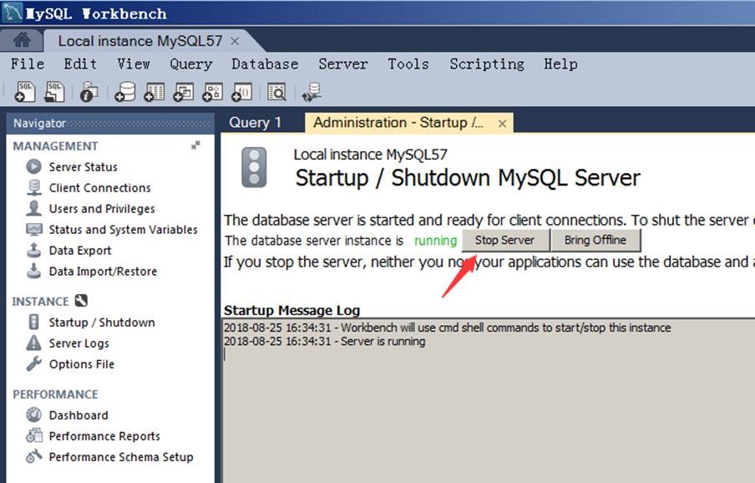Open the Database menu
The width and height of the screenshot is (755, 483).
(265, 64)
